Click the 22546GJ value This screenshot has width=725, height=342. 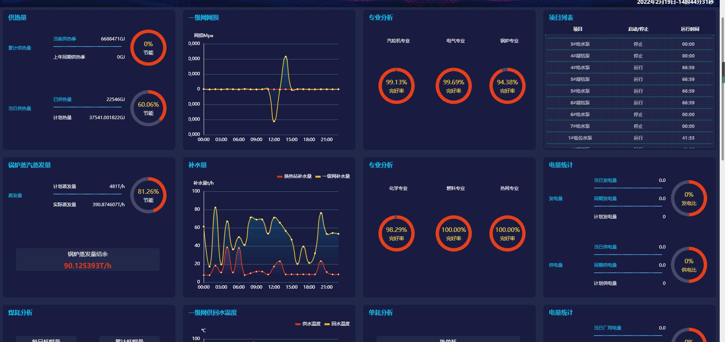pos(115,99)
